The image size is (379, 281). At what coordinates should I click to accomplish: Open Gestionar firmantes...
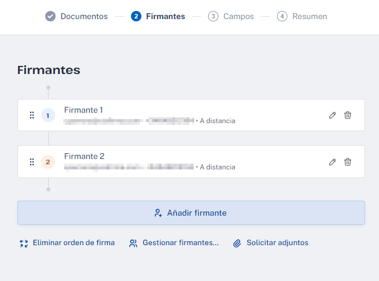tap(181, 243)
